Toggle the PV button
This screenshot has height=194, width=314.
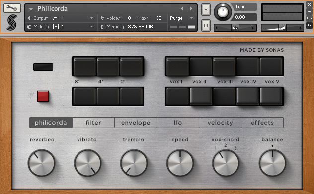309,25
